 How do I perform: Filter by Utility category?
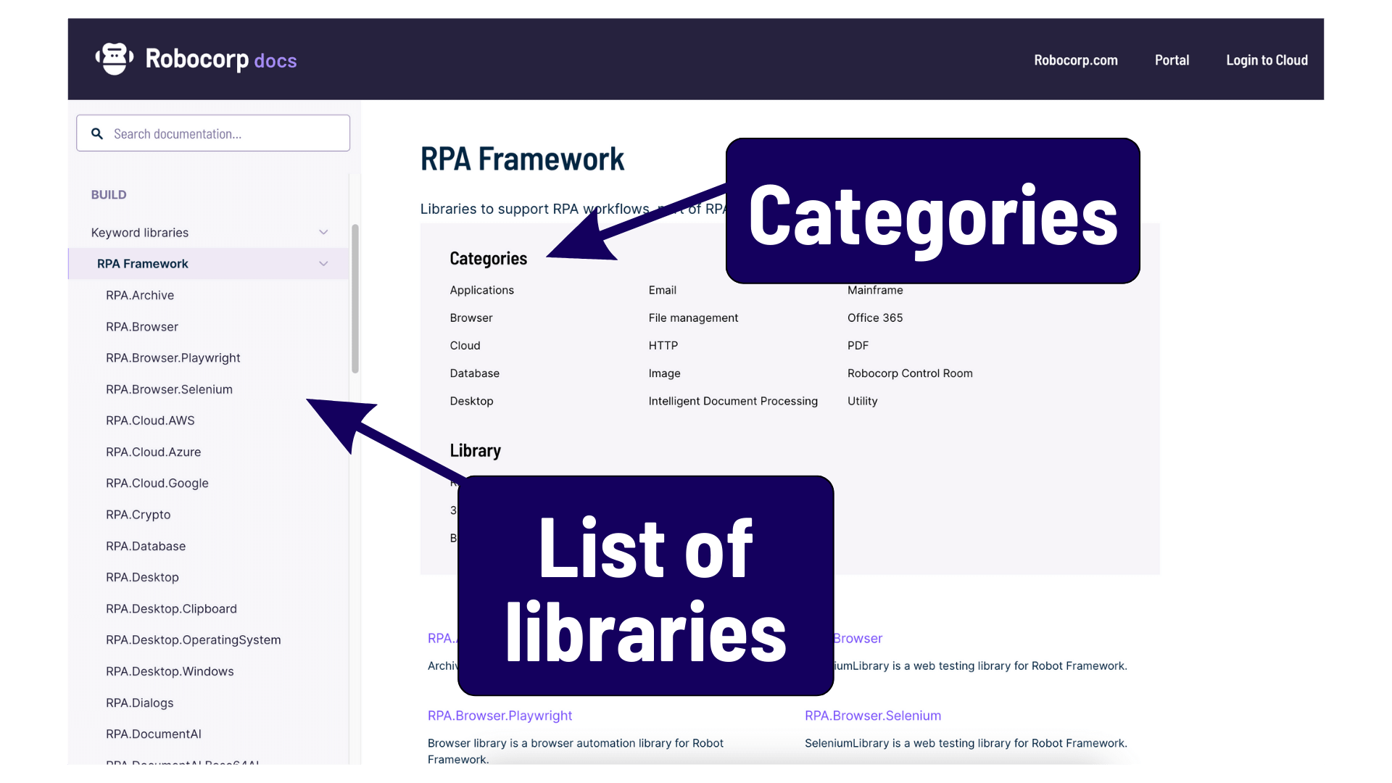tap(863, 401)
